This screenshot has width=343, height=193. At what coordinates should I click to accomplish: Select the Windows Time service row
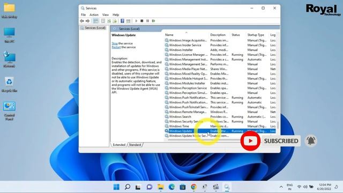(220, 127)
